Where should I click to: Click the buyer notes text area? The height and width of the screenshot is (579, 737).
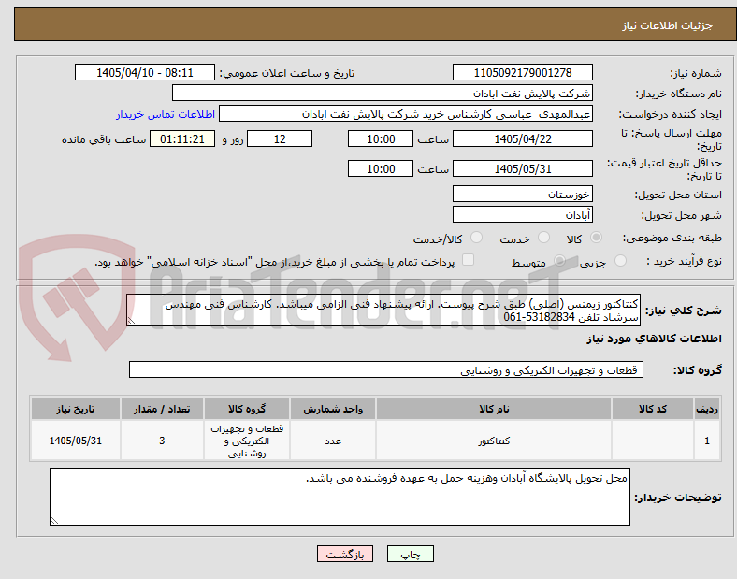pos(340,497)
